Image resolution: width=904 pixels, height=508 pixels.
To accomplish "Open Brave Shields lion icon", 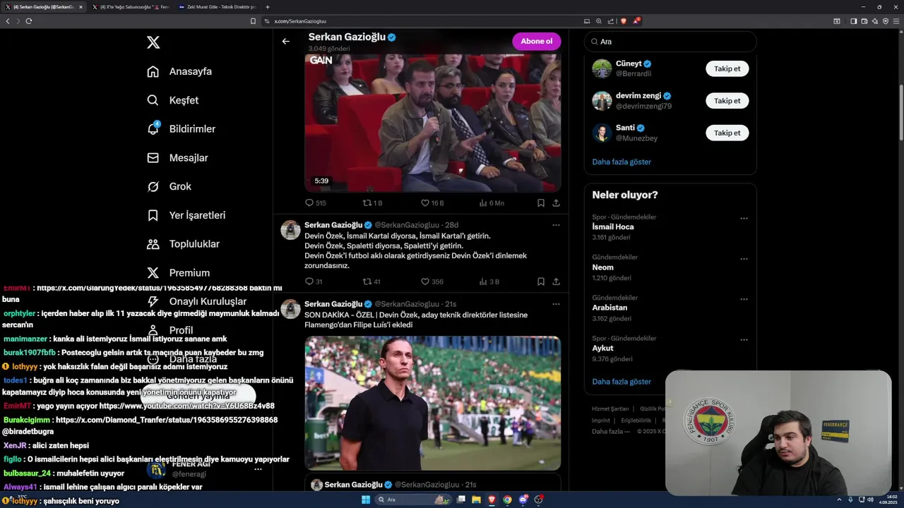I will [x=623, y=21].
